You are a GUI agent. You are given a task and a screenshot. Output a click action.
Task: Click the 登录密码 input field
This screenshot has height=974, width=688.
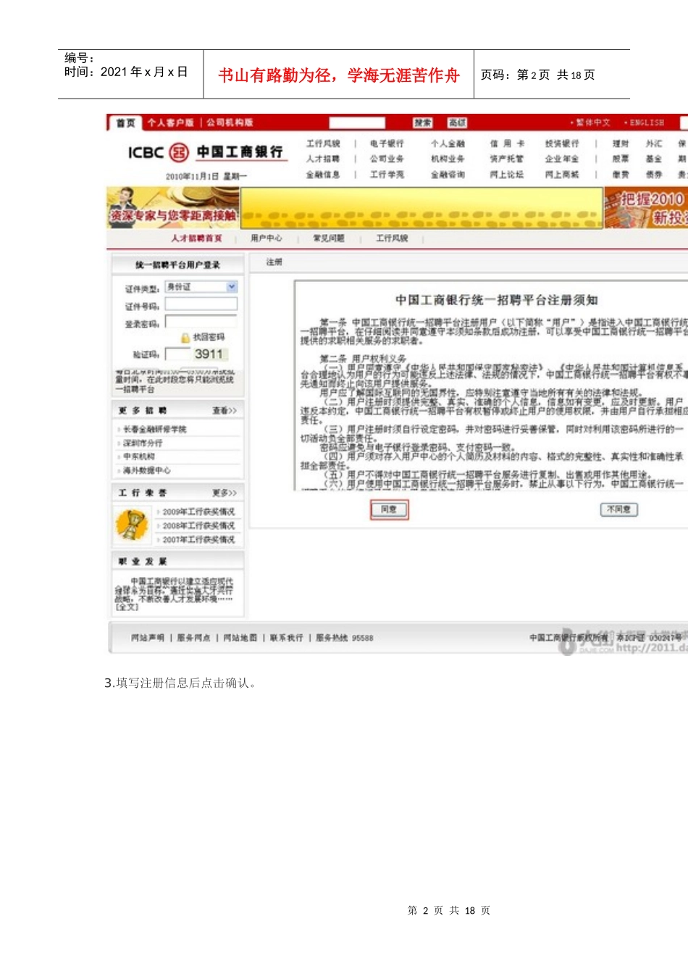coord(201,322)
